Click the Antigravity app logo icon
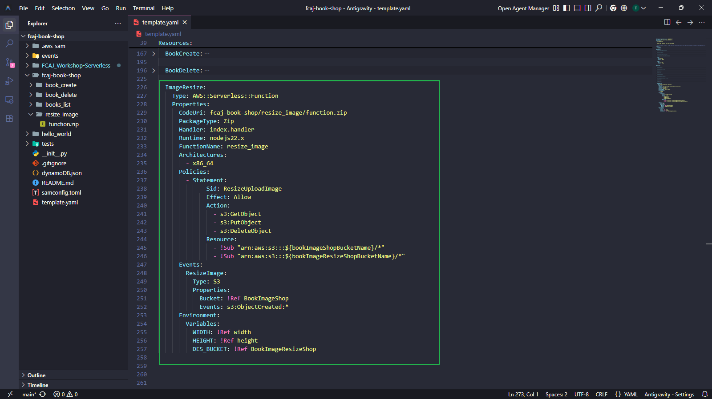 (8, 8)
